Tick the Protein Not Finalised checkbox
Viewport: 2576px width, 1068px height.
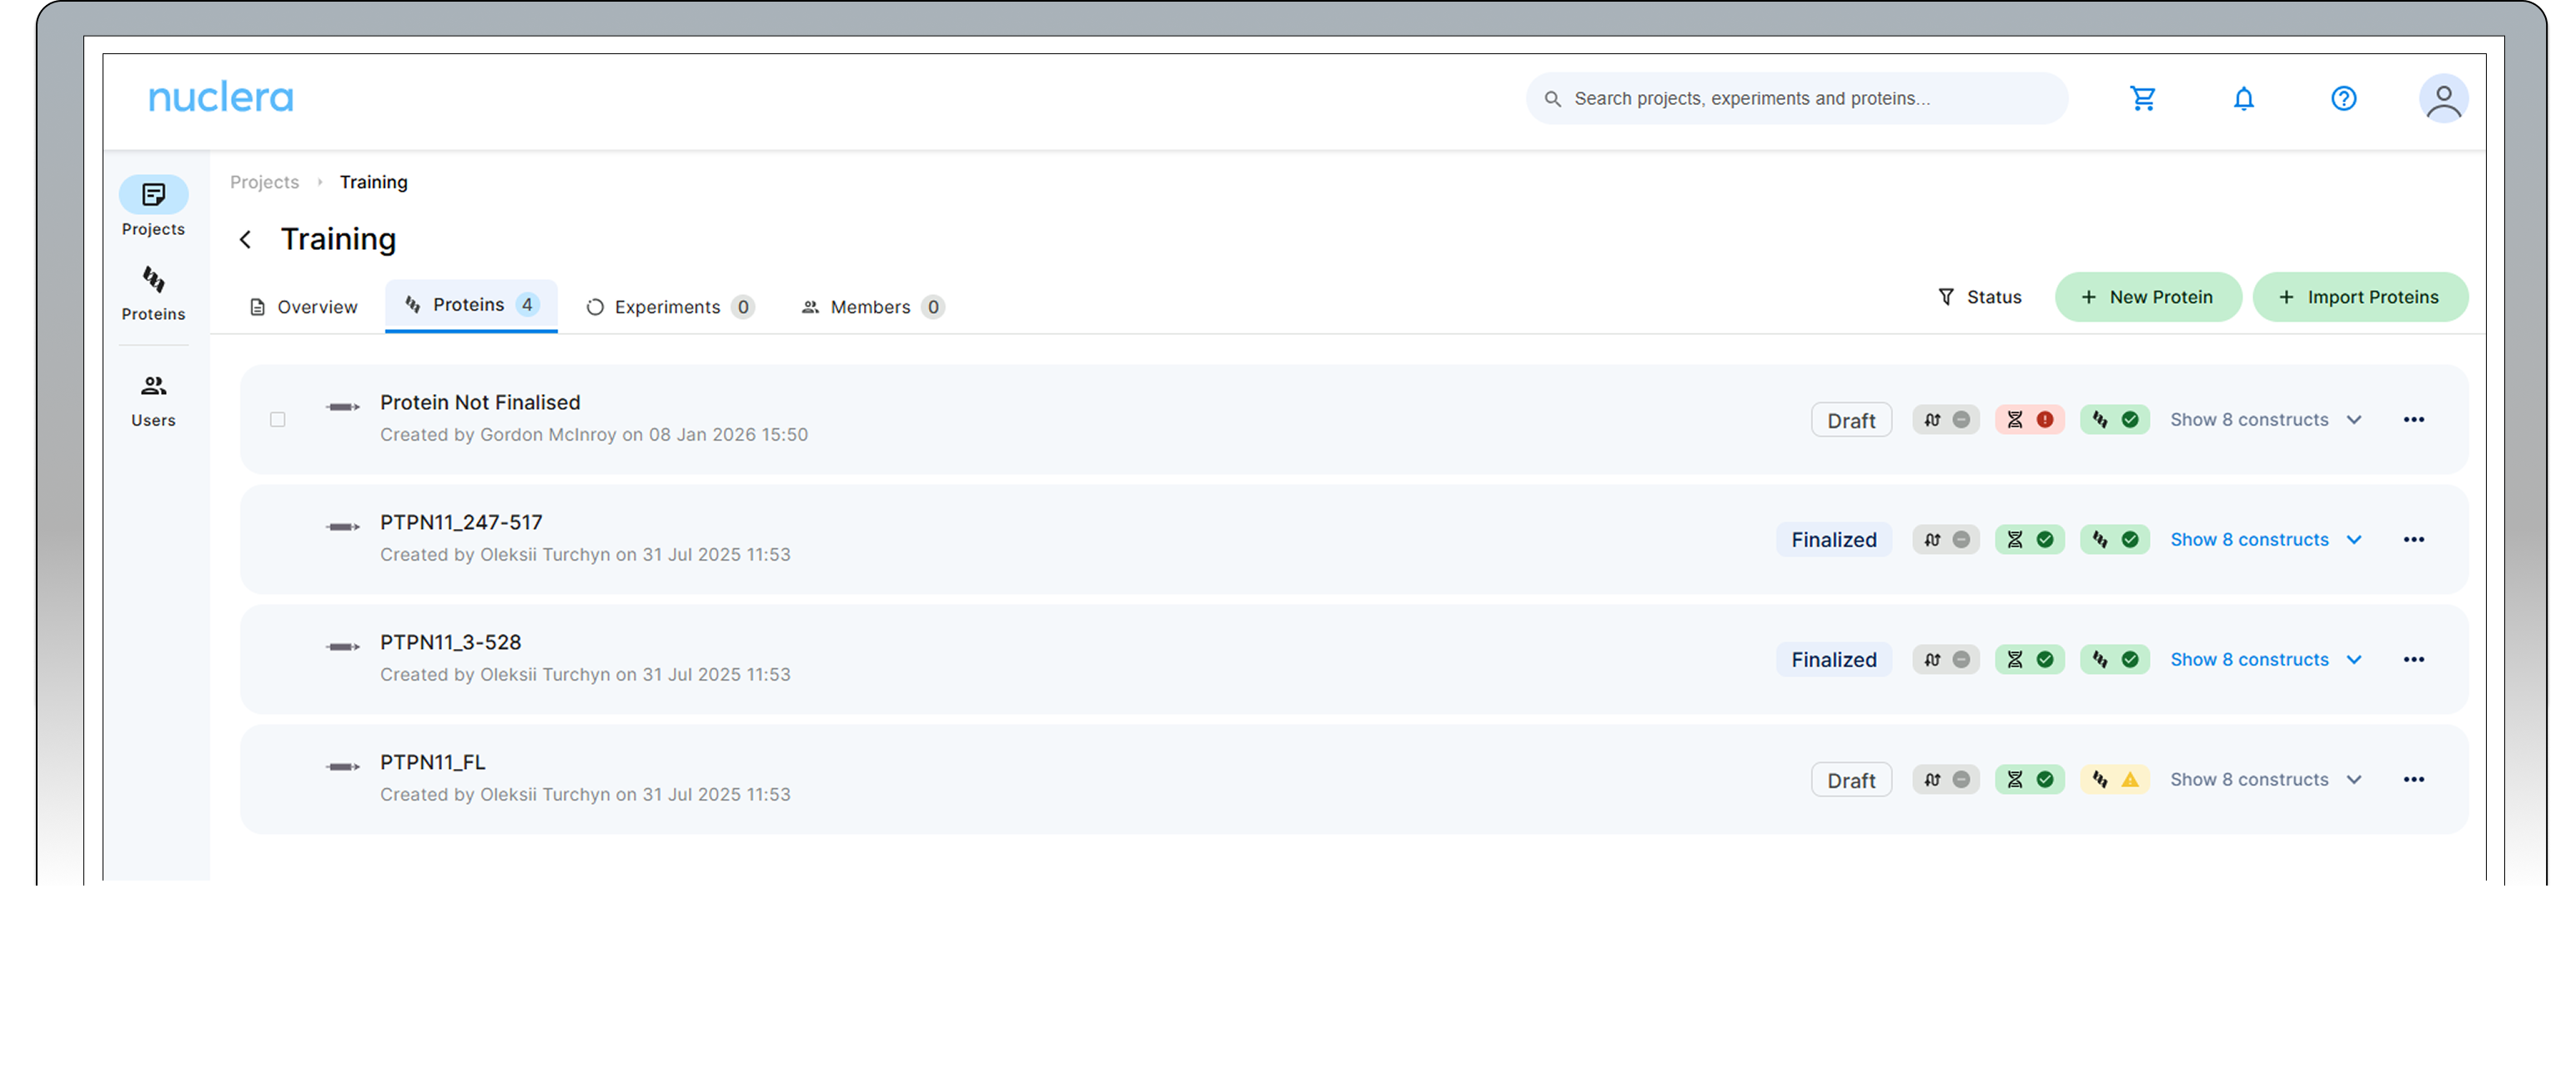pos(278,420)
